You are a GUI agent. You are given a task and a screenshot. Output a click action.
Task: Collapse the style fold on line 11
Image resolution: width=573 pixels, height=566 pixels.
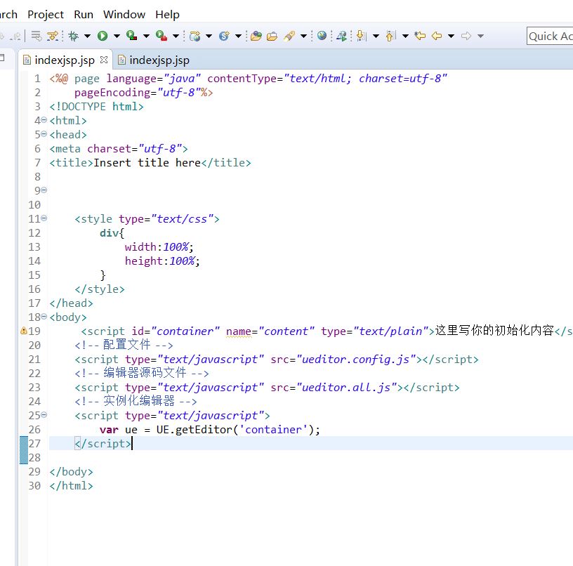[x=44, y=218]
